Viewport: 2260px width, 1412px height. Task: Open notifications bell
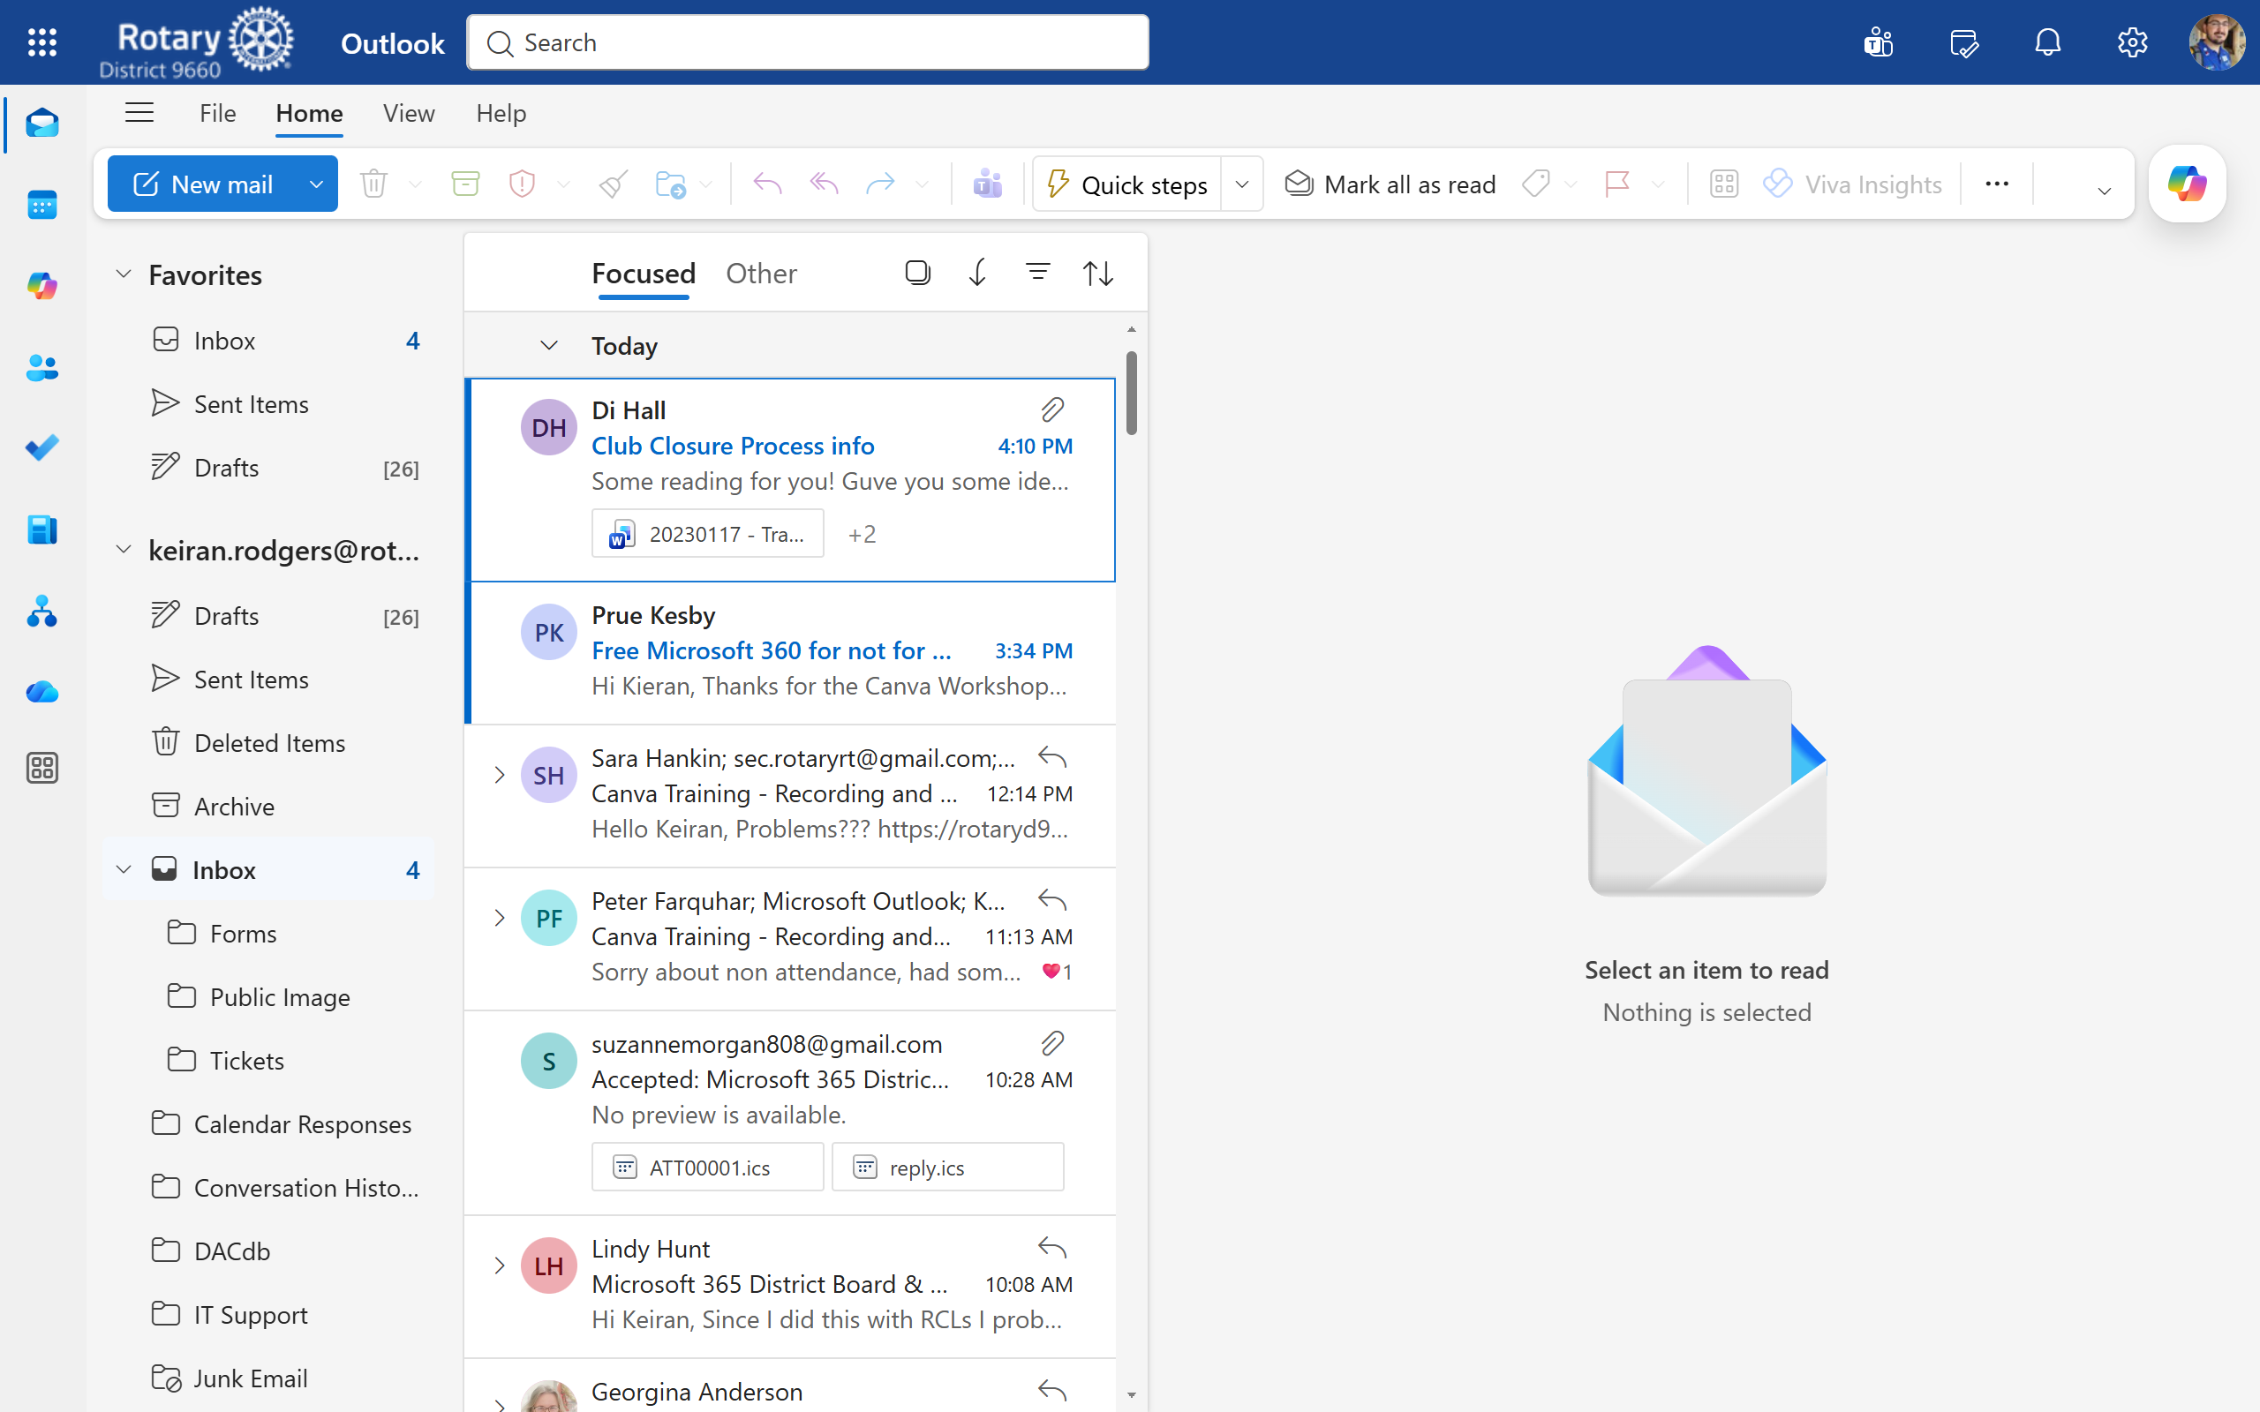point(2047,42)
